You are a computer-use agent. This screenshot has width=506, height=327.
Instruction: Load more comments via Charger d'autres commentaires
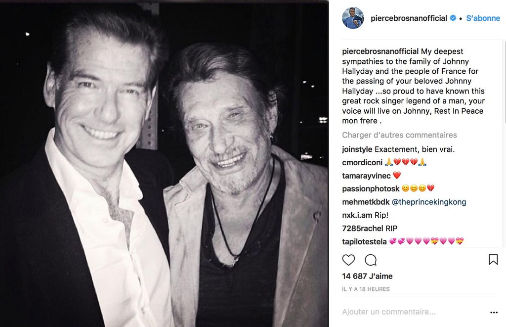click(399, 135)
